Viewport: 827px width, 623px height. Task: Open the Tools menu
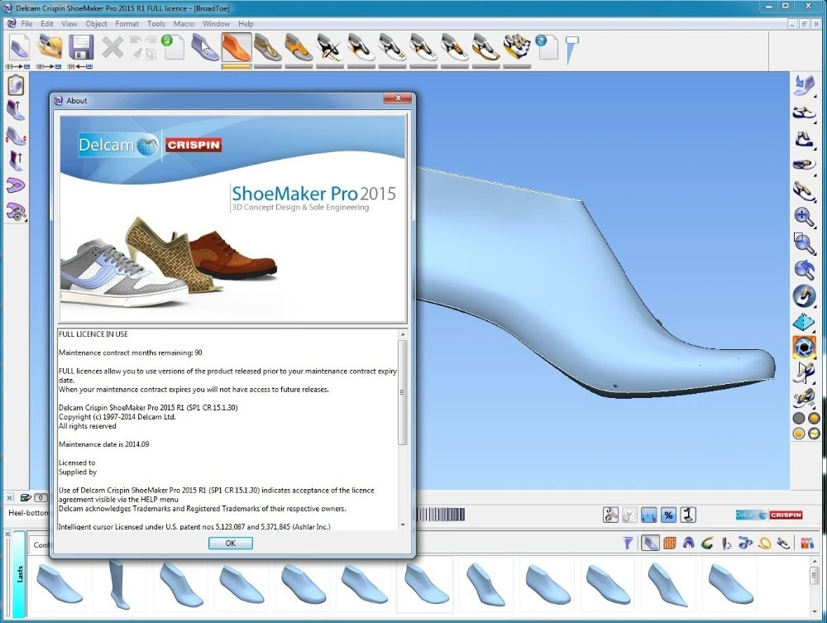tap(156, 24)
